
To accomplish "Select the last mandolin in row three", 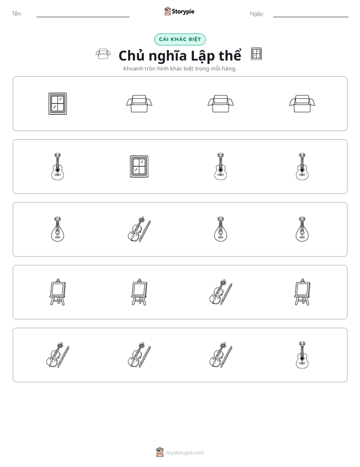I will pos(302,229).
